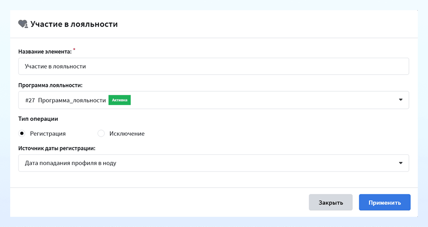Click the loyalty heart icon in header
The image size is (428, 227).
[x=23, y=24]
